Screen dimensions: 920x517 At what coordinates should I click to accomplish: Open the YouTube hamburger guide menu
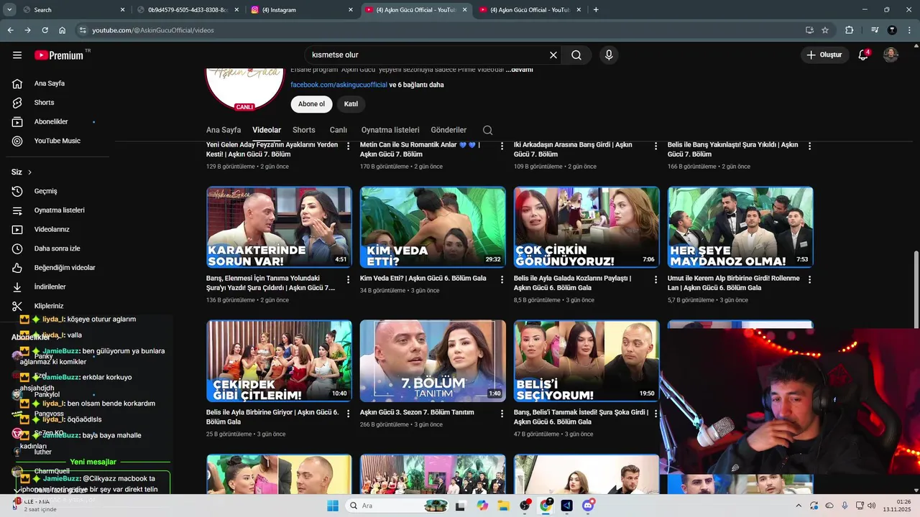tap(17, 55)
